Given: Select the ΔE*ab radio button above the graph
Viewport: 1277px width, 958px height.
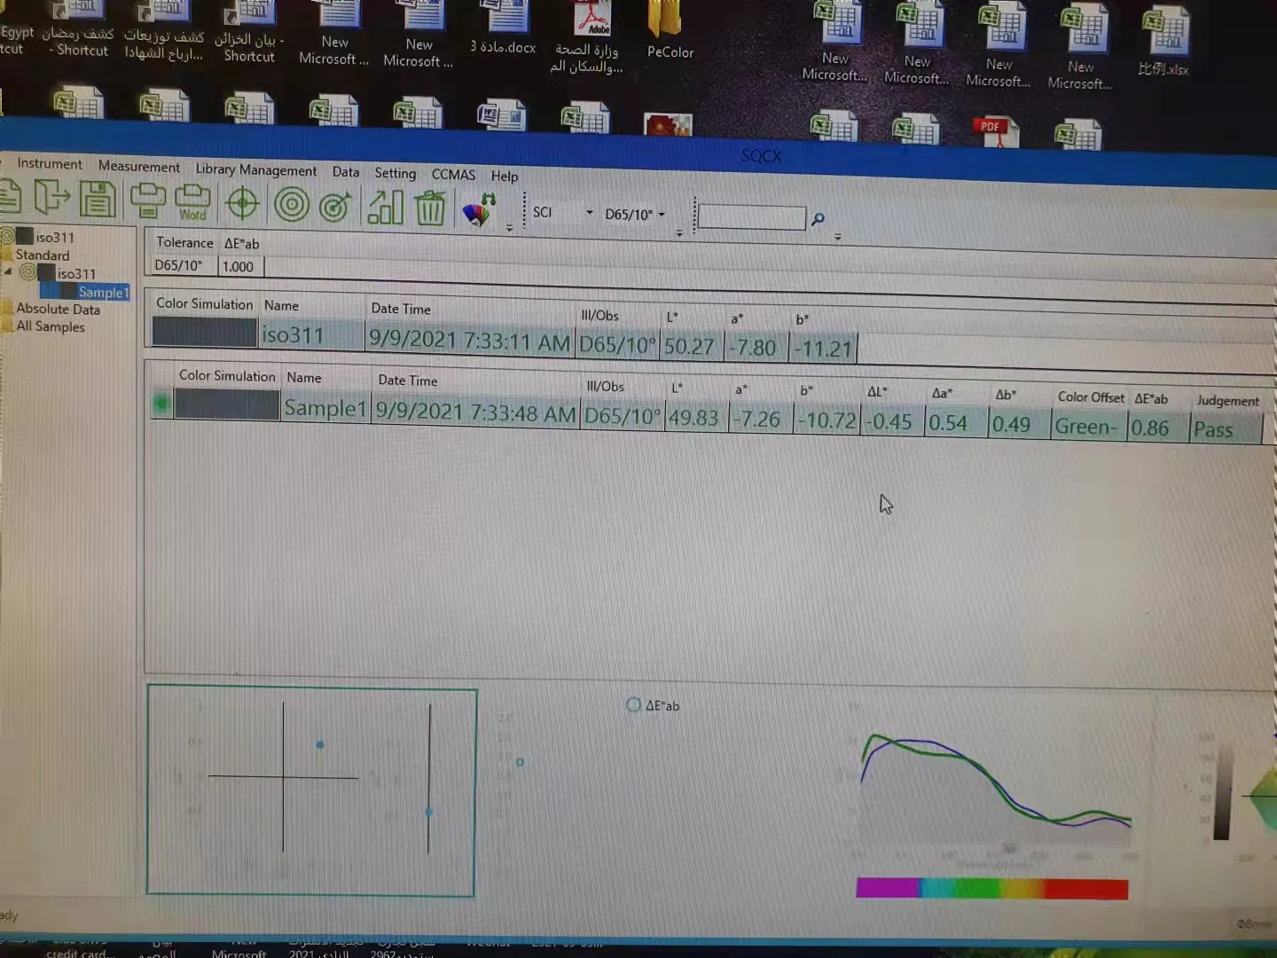Looking at the screenshot, I should point(633,704).
